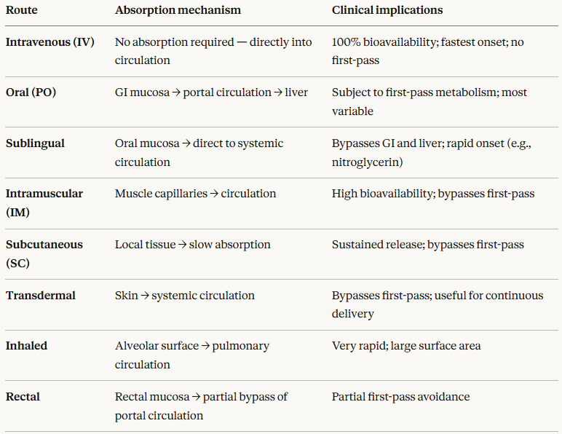Click the Route column header
Screen dimensions: 562x434
[x=22, y=11]
